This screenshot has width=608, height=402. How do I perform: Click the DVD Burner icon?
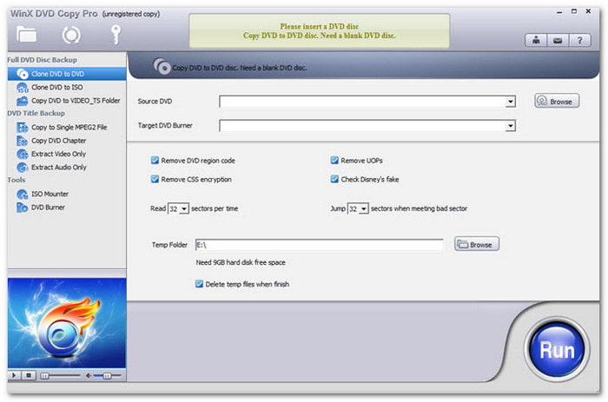click(x=22, y=208)
